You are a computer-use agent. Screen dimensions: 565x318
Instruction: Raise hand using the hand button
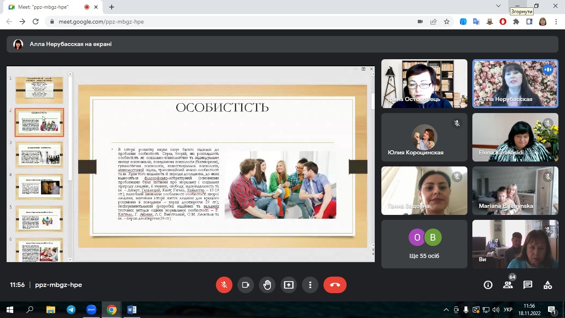[267, 285]
